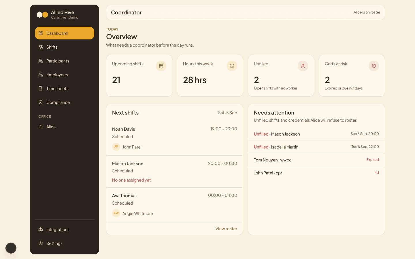
Task: Navigate to Employees section
Action: [x=65, y=75]
